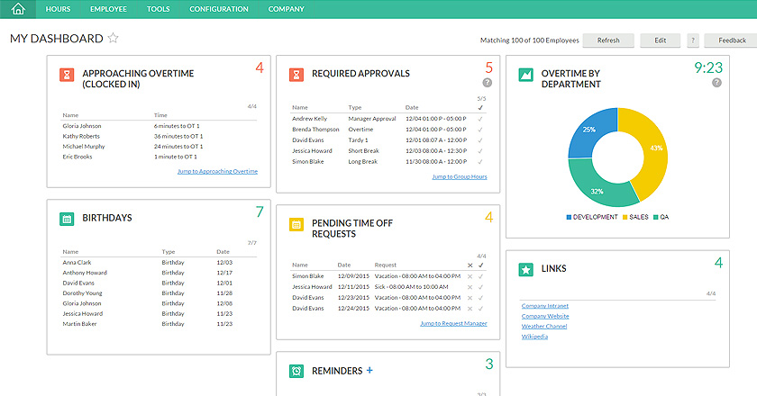Open the Company menu
The image size is (757, 396).
pyautogui.click(x=286, y=9)
